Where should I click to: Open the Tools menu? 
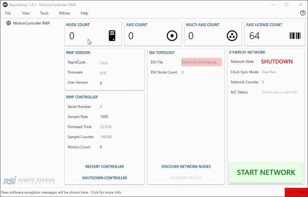pyautogui.click(x=44, y=13)
